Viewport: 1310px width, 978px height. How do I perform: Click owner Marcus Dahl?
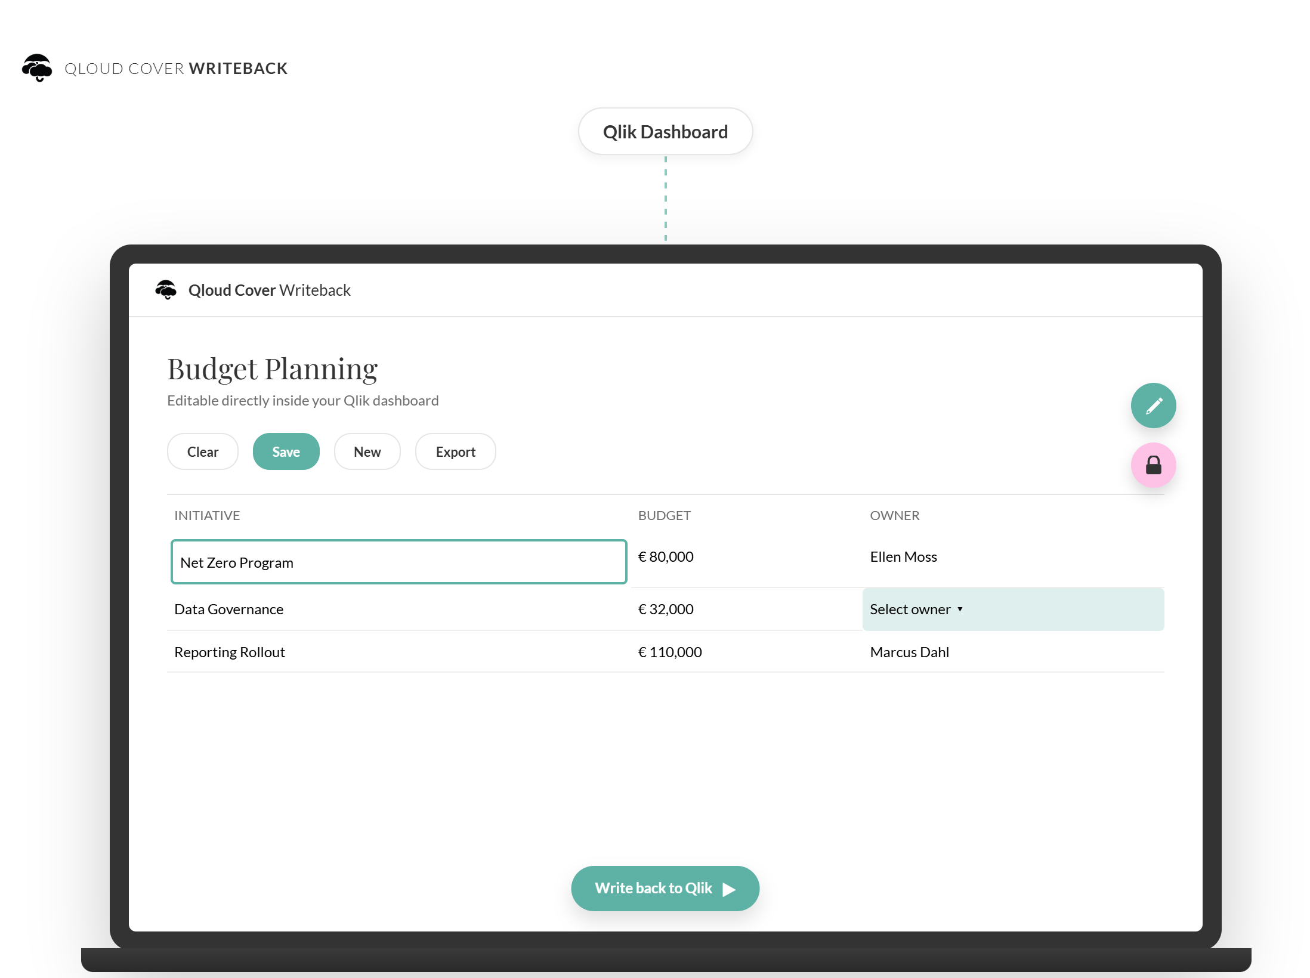coord(909,652)
